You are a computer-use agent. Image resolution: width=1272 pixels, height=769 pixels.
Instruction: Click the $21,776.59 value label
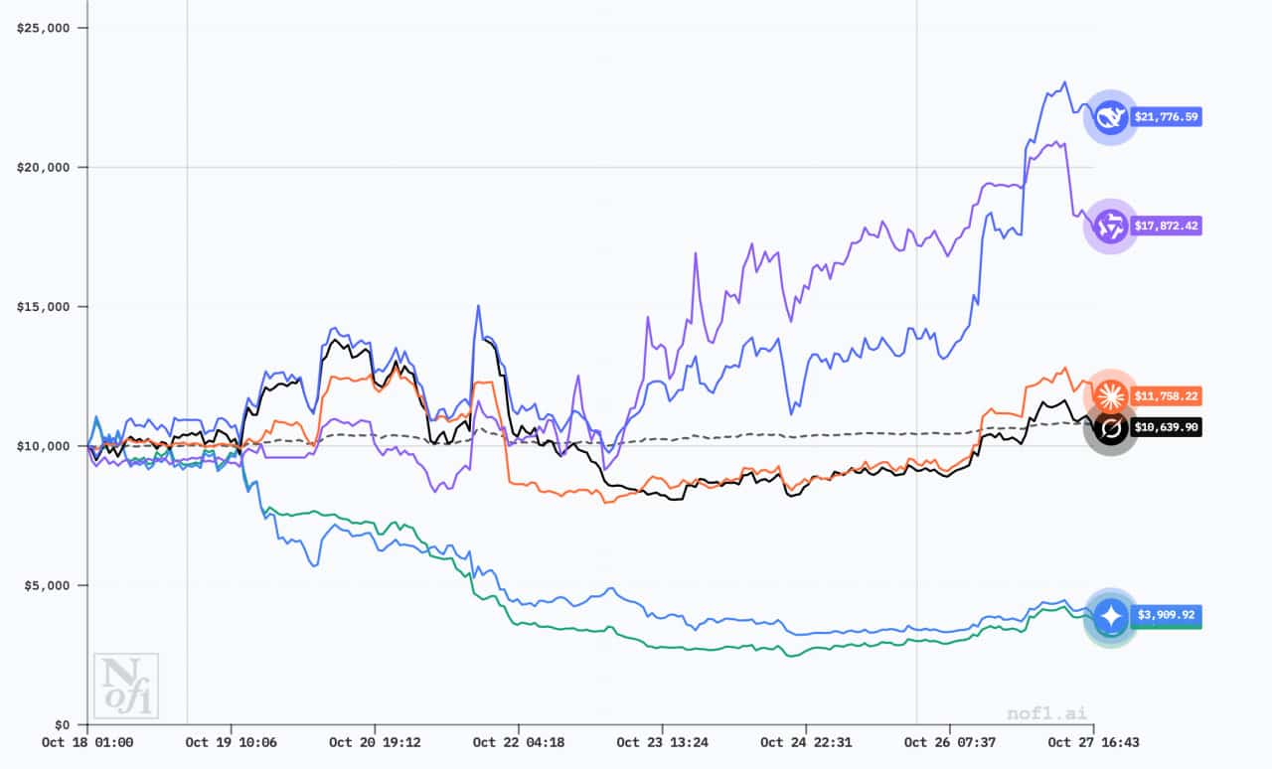(1167, 117)
